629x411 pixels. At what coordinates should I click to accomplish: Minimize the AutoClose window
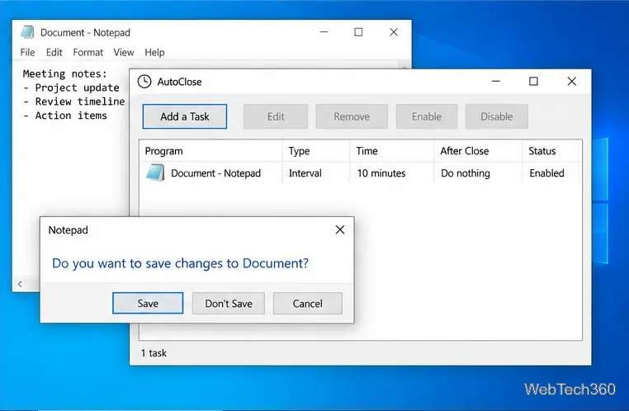coord(496,82)
